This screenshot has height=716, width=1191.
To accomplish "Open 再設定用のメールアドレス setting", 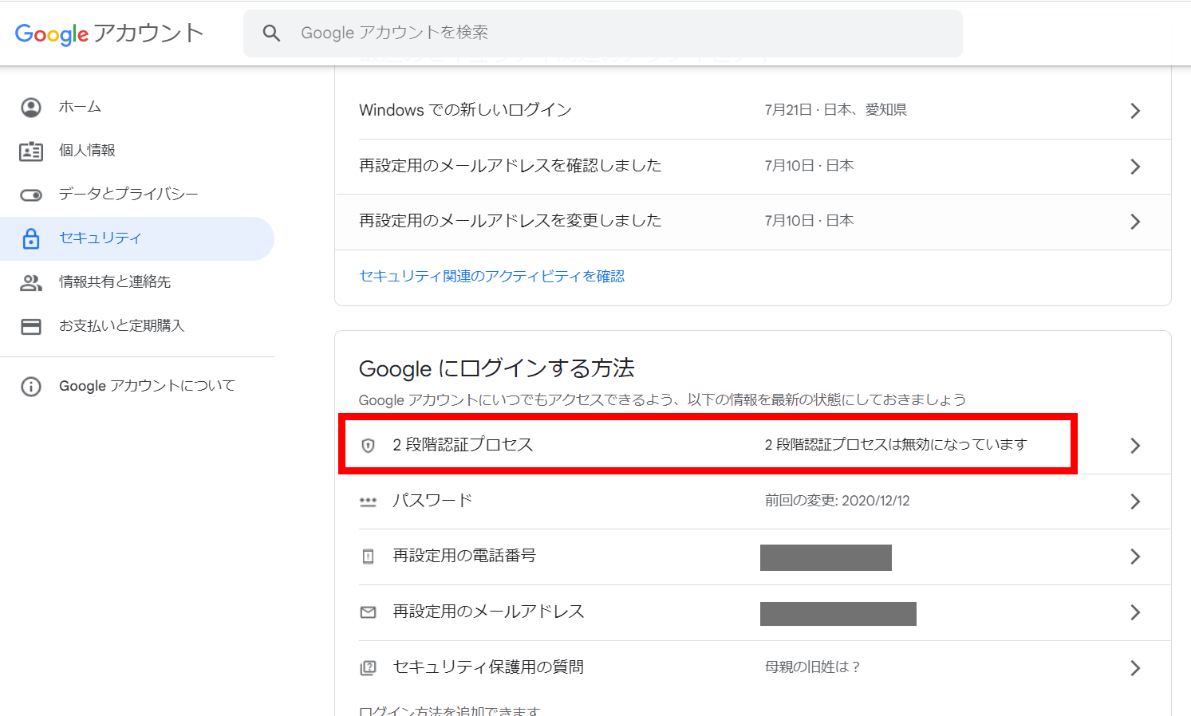I will [753, 612].
